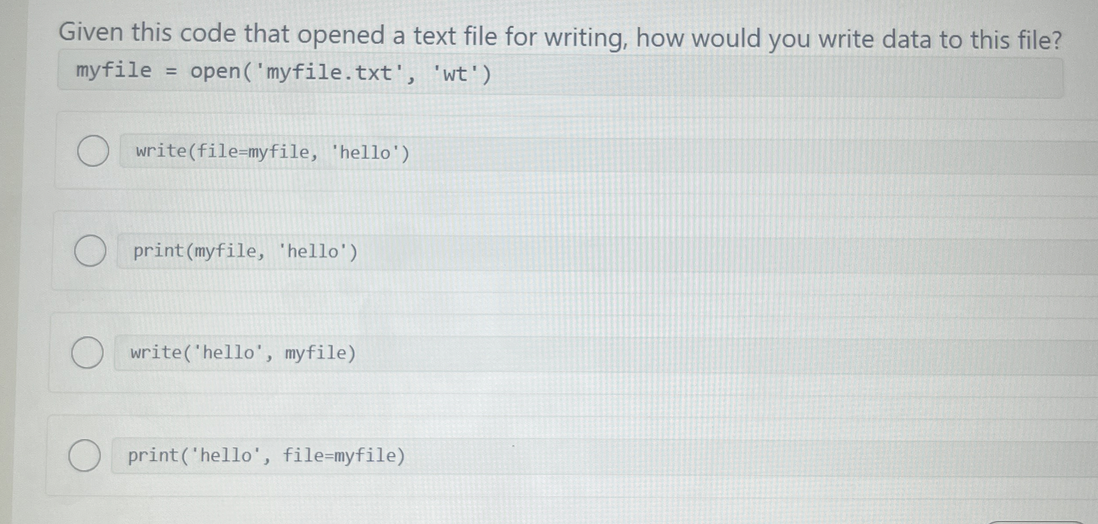
Task: Click the write(file=myfile, 'hello') answer text
Action: click(270, 152)
